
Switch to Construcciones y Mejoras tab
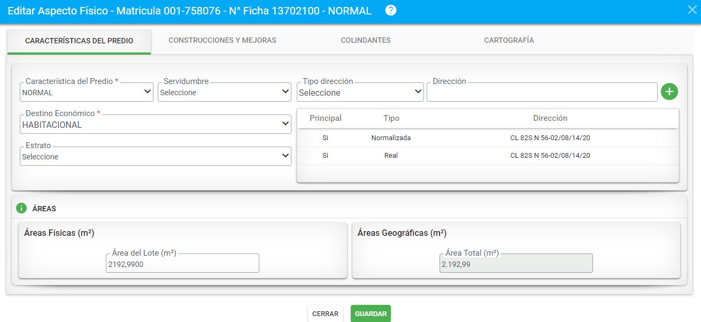click(x=222, y=40)
